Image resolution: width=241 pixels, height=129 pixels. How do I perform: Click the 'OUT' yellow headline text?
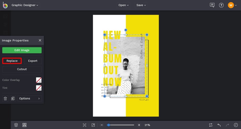111,70
